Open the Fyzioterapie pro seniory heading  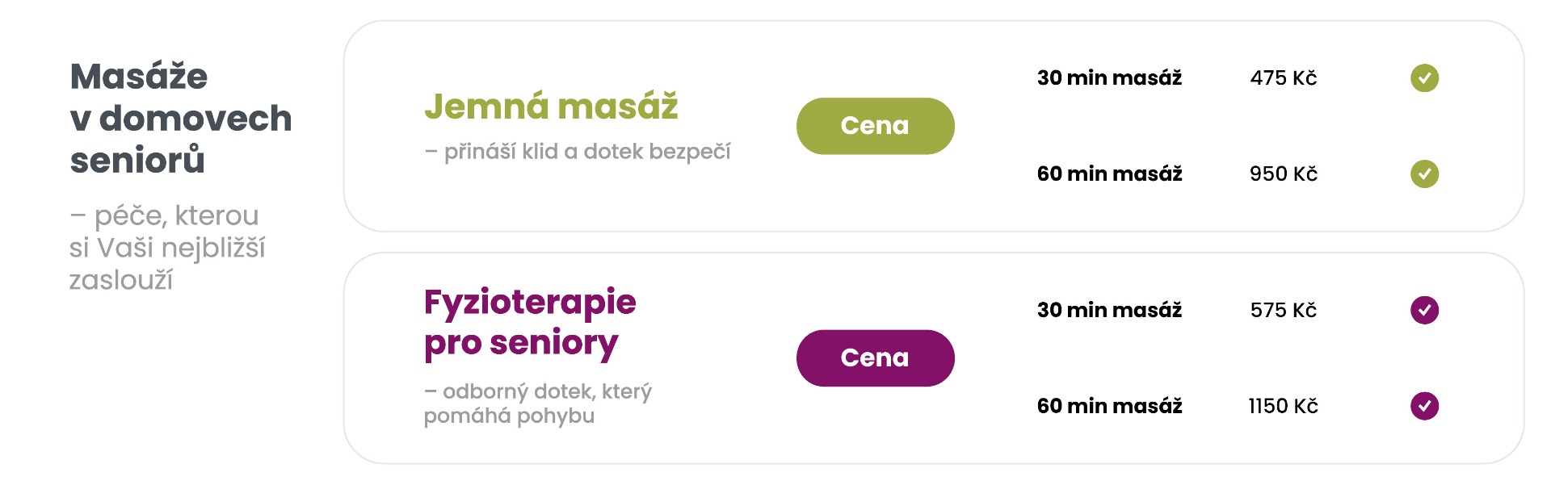click(x=530, y=322)
